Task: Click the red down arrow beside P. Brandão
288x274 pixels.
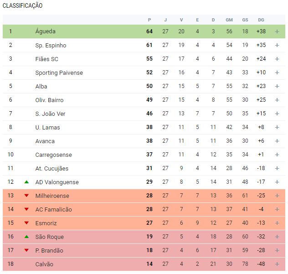Action: pyautogui.click(x=26, y=250)
